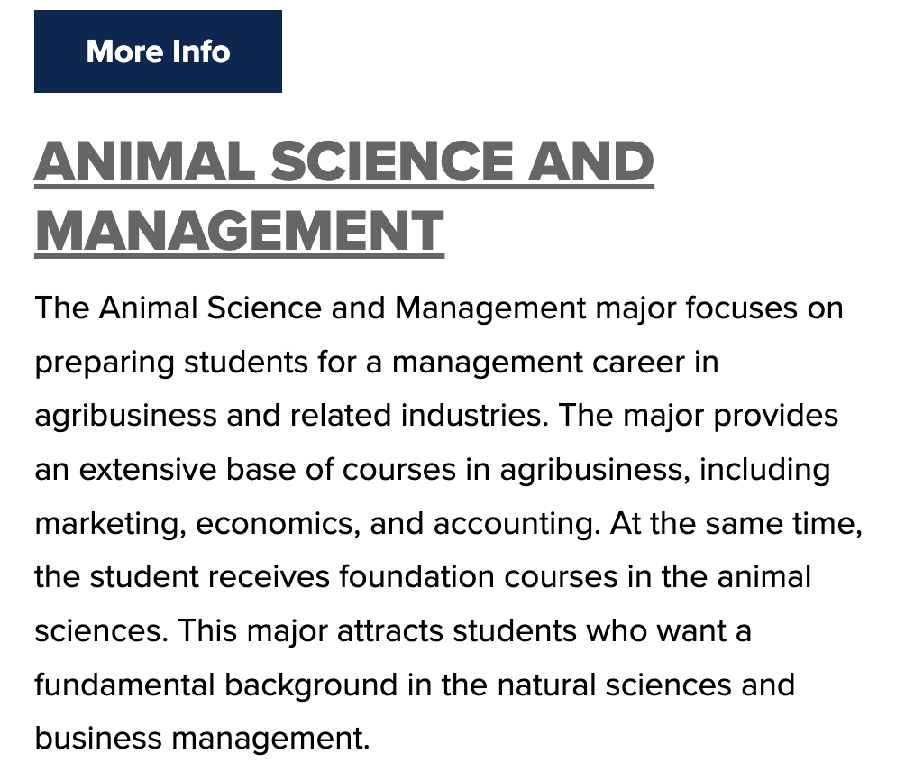Click the More Info button

click(x=158, y=51)
